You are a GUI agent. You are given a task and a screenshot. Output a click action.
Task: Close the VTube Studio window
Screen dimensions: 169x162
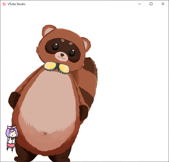(163, 4)
